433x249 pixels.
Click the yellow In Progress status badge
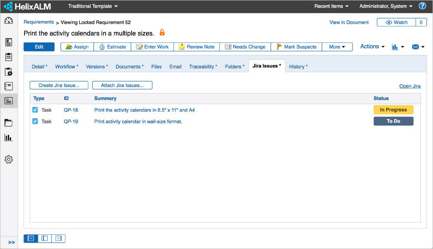point(394,110)
